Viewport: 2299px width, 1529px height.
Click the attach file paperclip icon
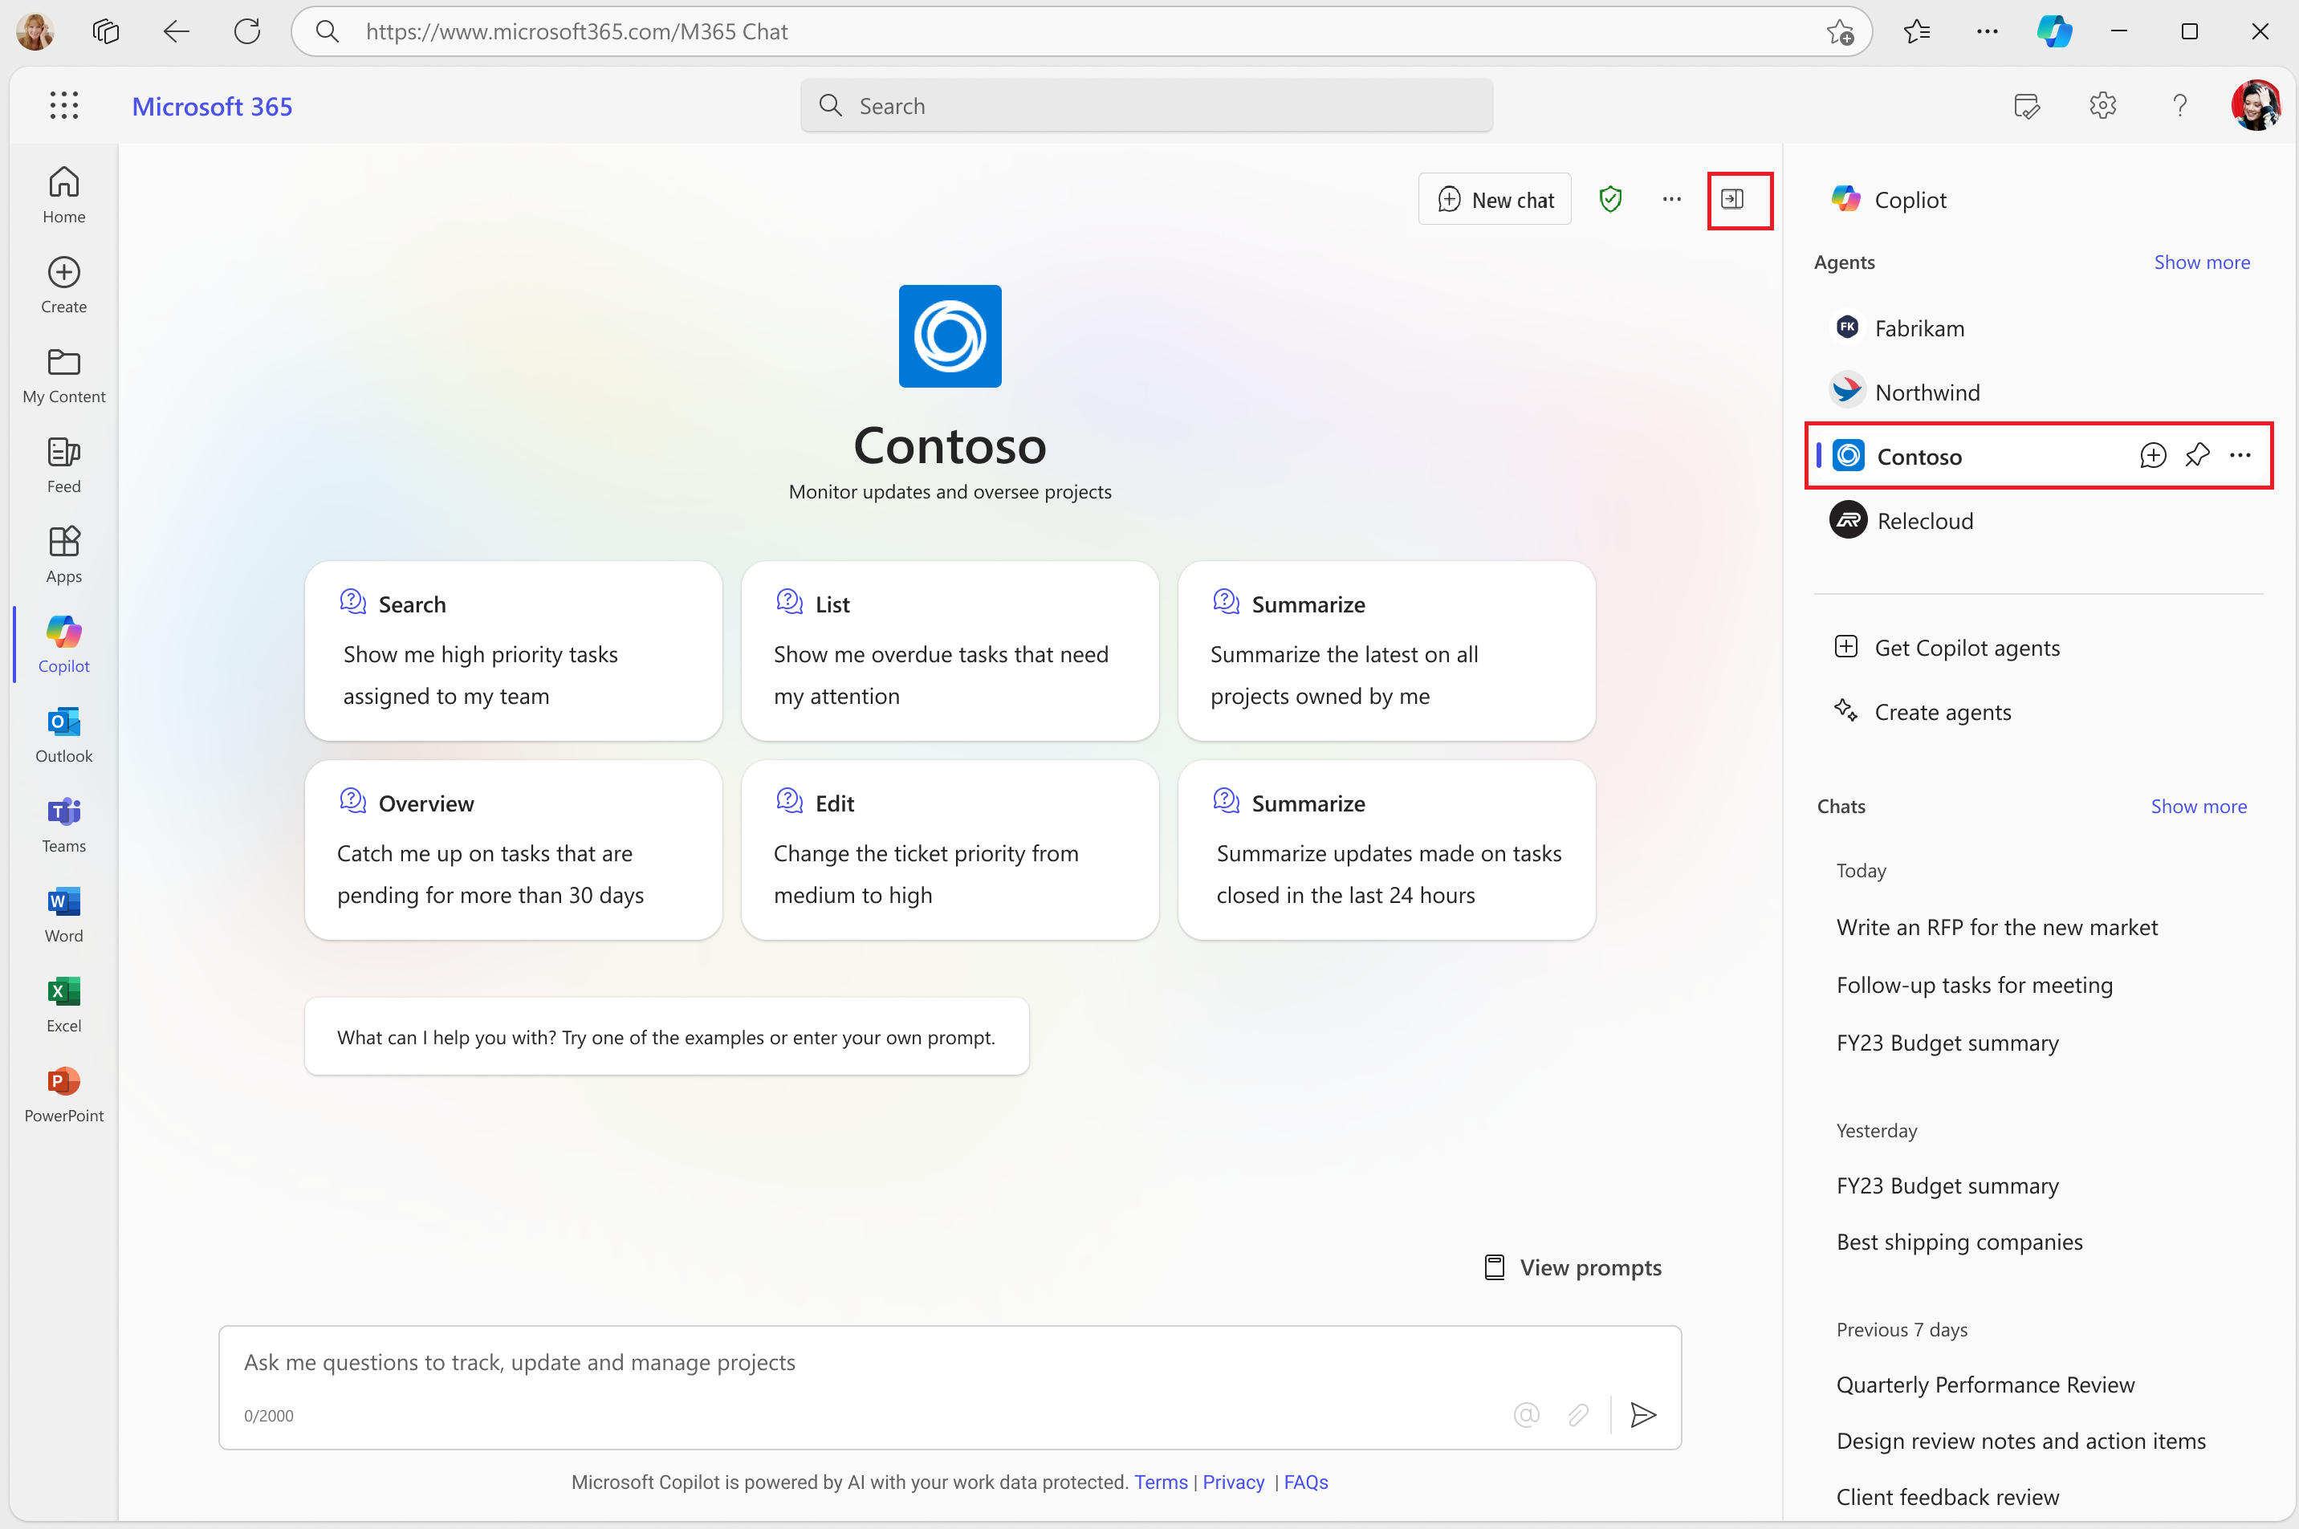coord(1578,1414)
